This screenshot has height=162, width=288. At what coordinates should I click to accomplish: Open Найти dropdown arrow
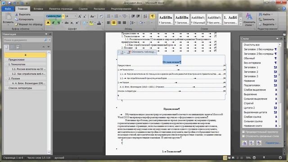tap(272, 14)
